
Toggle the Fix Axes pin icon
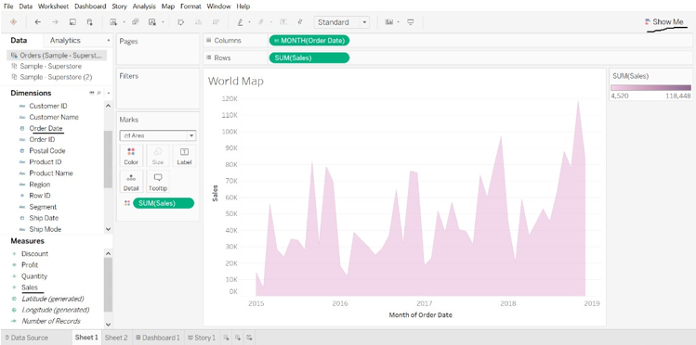(x=300, y=22)
